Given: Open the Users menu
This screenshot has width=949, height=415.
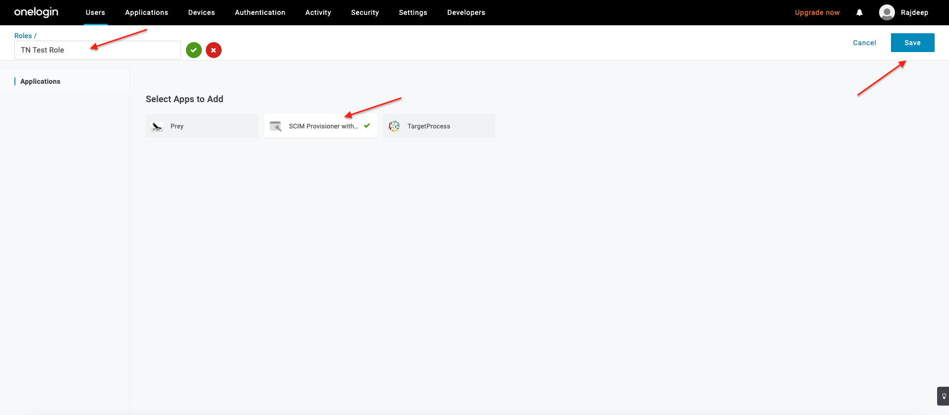Looking at the screenshot, I should click(95, 12).
